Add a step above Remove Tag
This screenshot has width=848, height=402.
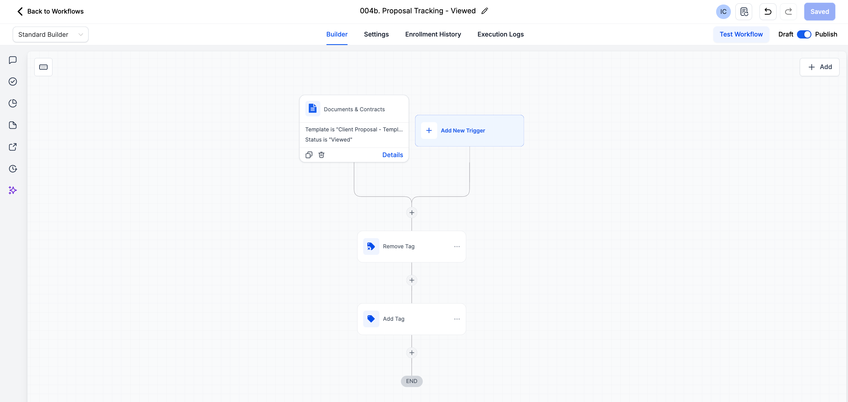point(412,213)
